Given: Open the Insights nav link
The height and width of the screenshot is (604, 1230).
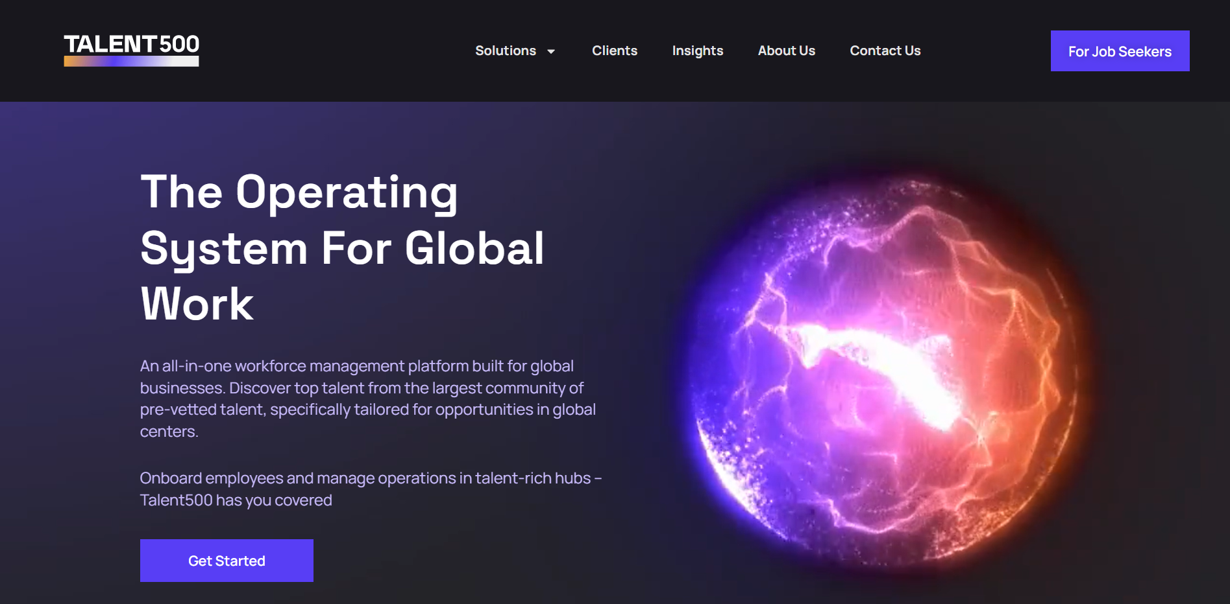Looking at the screenshot, I should pyautogui.click(x=697, y=51).
